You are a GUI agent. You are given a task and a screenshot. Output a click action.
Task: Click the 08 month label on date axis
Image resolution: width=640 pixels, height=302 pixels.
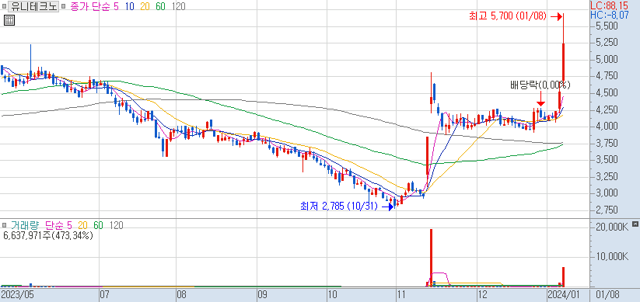181,294
